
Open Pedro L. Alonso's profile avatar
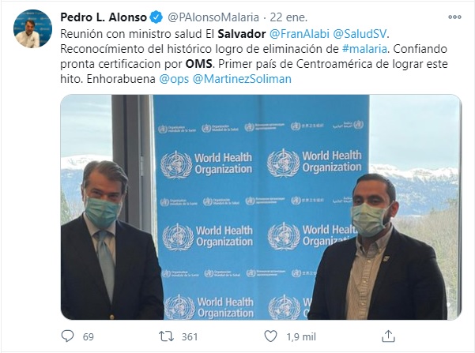point(32,28)
